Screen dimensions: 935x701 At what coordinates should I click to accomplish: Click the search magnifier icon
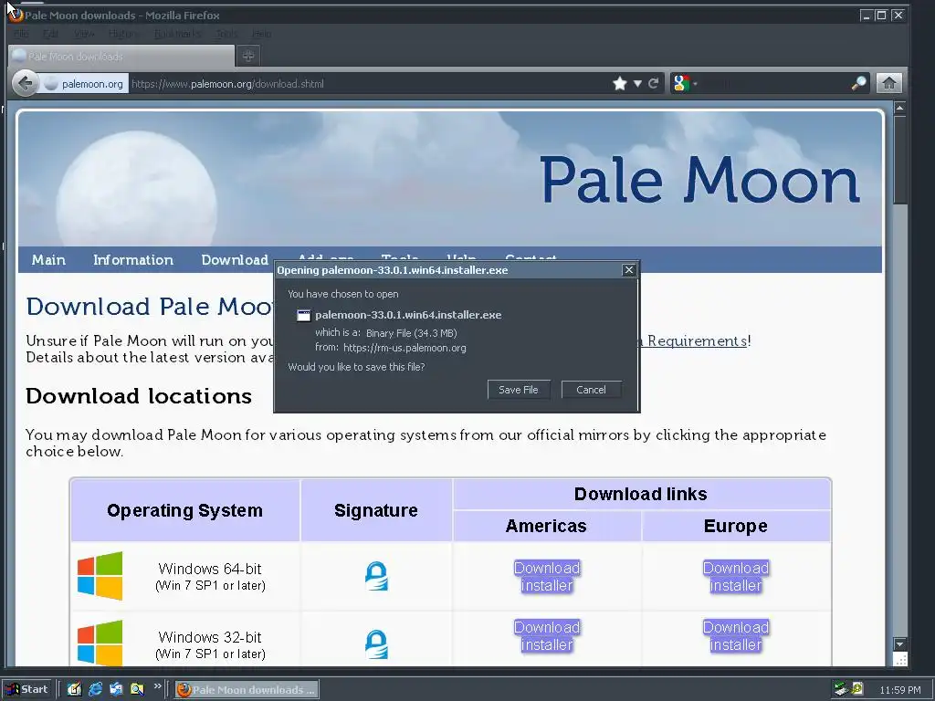tap(858, 83)
